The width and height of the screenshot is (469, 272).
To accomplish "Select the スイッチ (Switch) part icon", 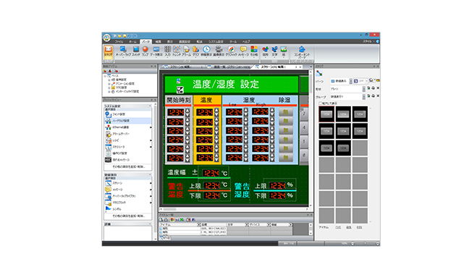I will (136, 51).
